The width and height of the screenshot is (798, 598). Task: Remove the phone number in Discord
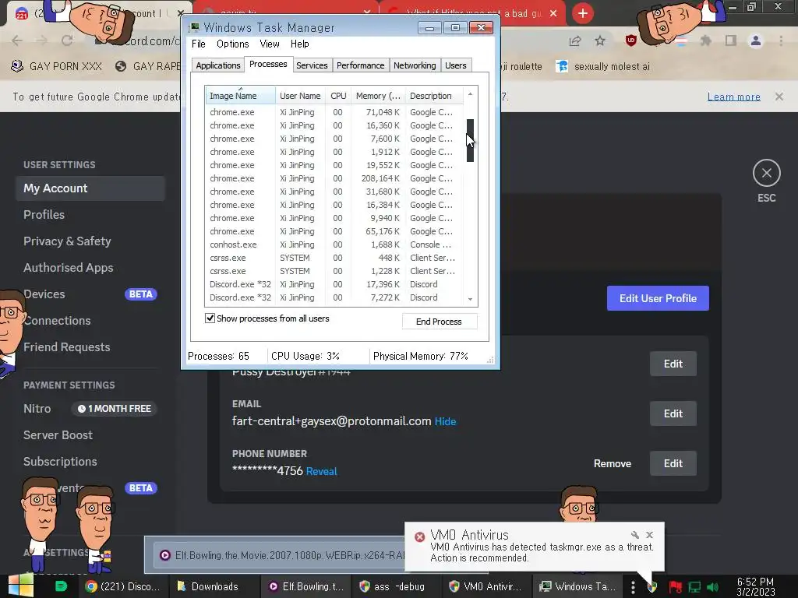pos(613,464)
